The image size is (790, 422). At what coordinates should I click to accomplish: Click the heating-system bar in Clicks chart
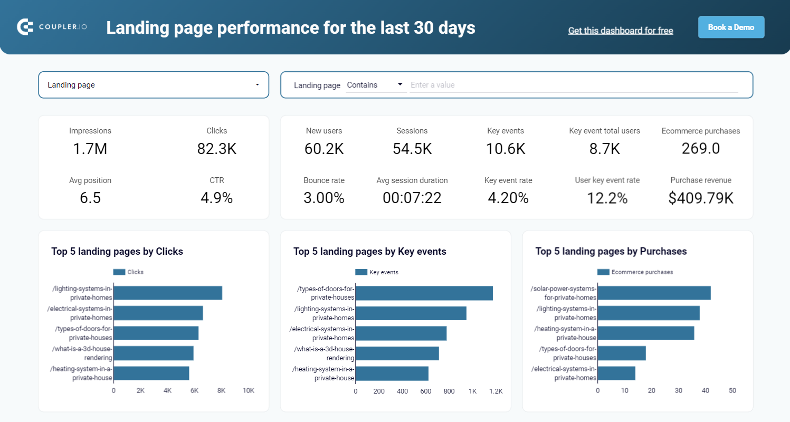151,373
